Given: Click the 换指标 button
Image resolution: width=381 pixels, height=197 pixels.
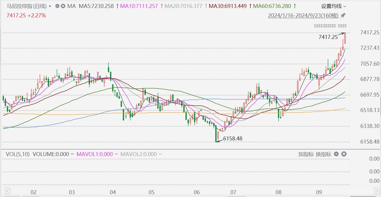Looking at the screenshot, I should 324,154.
